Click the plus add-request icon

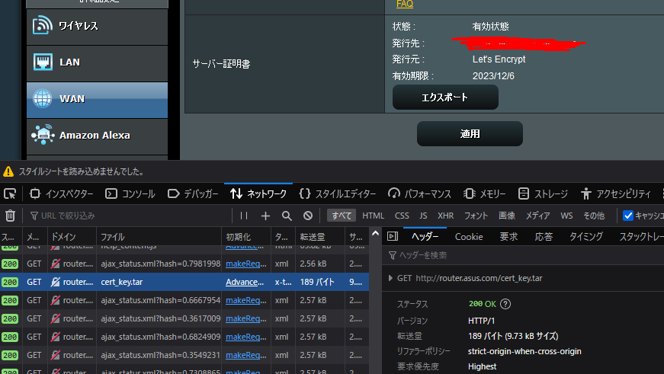[265, 216]
